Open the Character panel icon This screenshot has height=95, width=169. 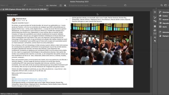[155, 37]
